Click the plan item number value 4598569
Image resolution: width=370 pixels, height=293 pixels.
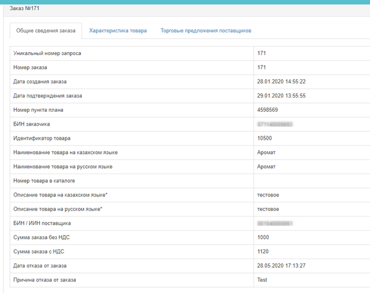tap(267, 110)
